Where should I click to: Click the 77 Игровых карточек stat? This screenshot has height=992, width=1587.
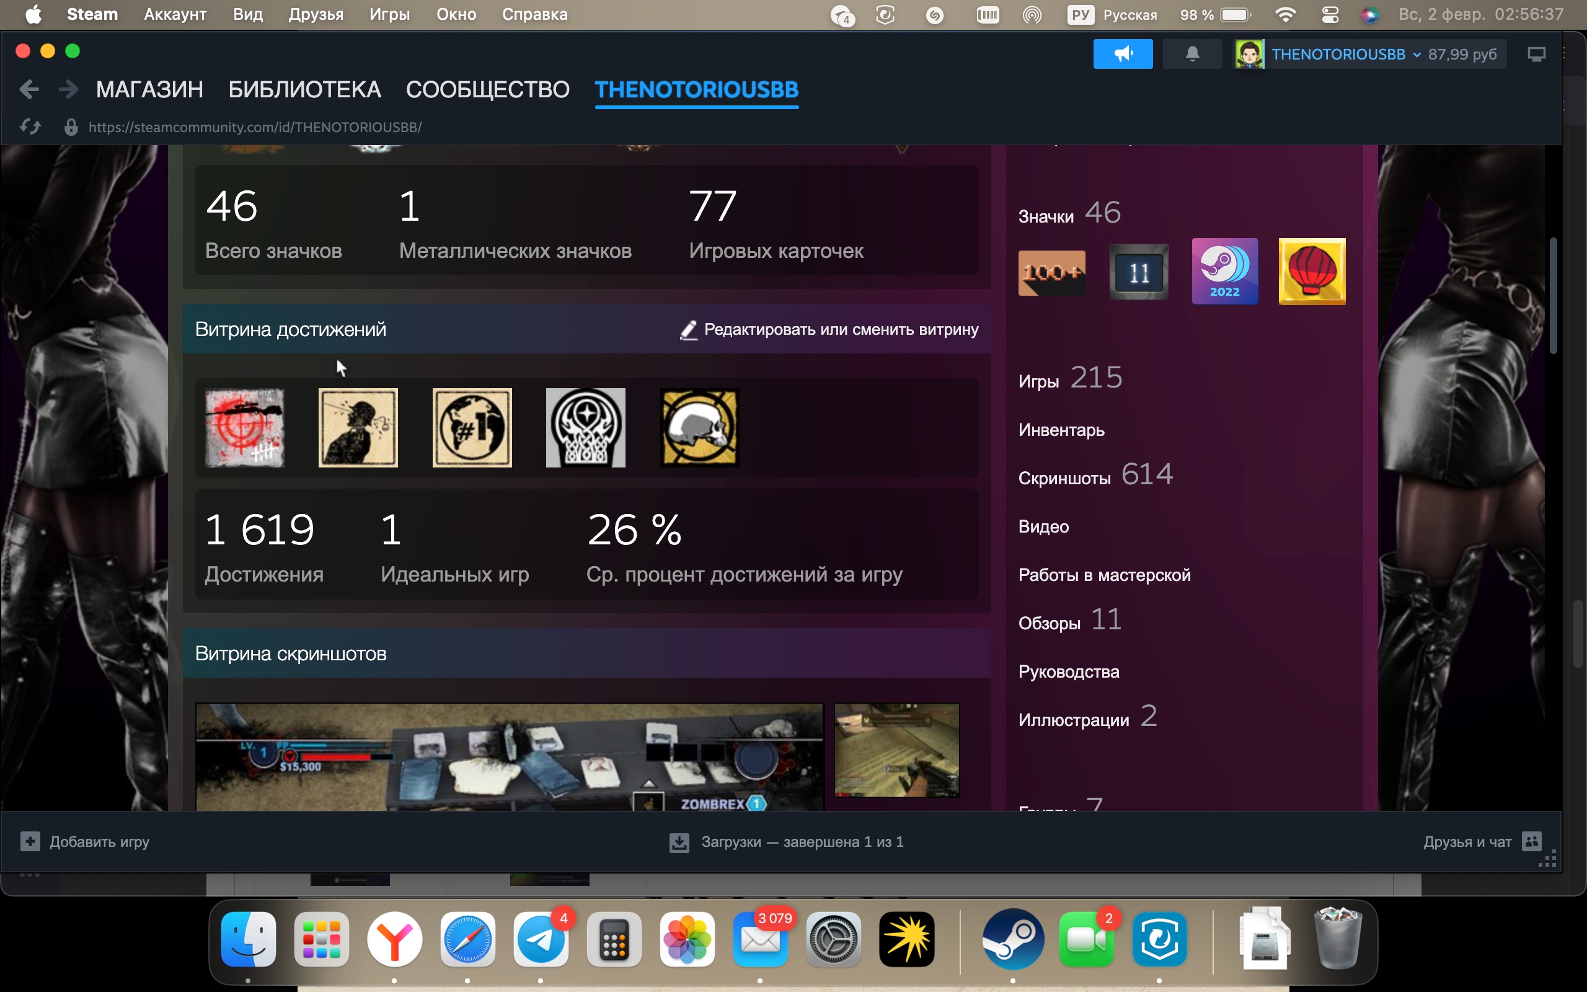click(x=776, y=224)
